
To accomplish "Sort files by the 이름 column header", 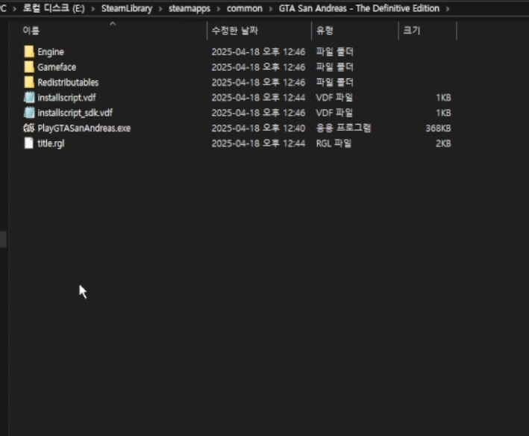I will click(31, 31).
